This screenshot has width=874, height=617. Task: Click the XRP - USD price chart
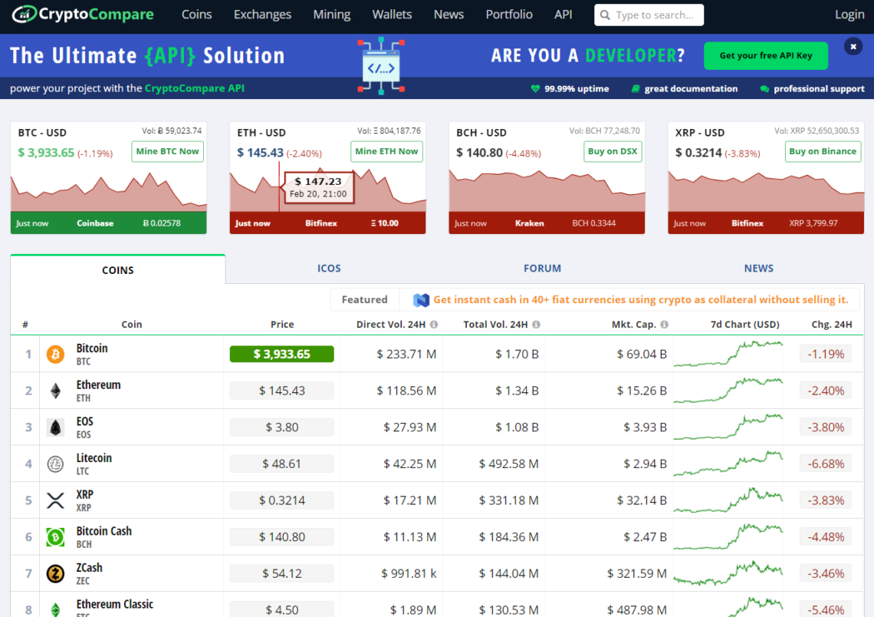766,191
